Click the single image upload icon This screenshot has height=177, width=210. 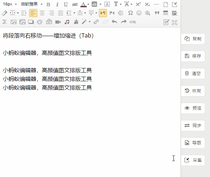pyautogui.click(x=14, y=22)
